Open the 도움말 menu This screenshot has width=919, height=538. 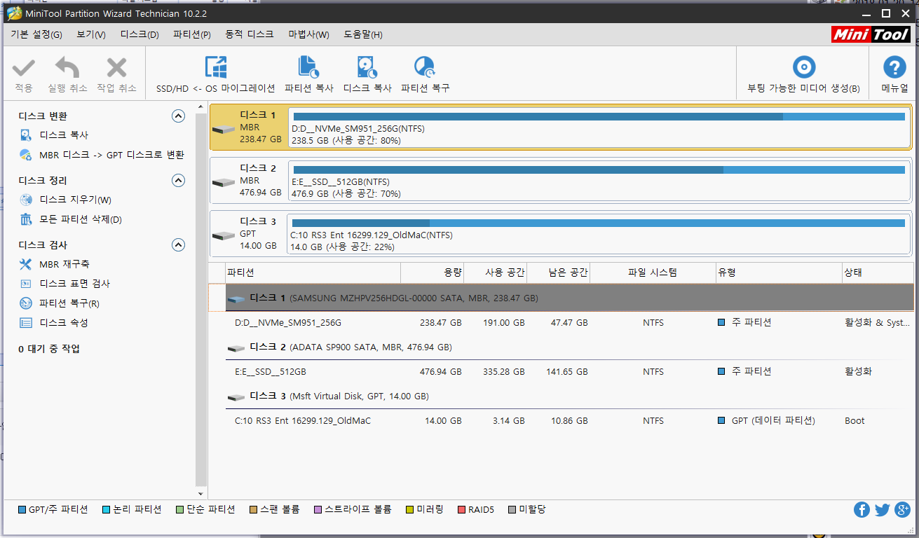[x=363, y=34]
